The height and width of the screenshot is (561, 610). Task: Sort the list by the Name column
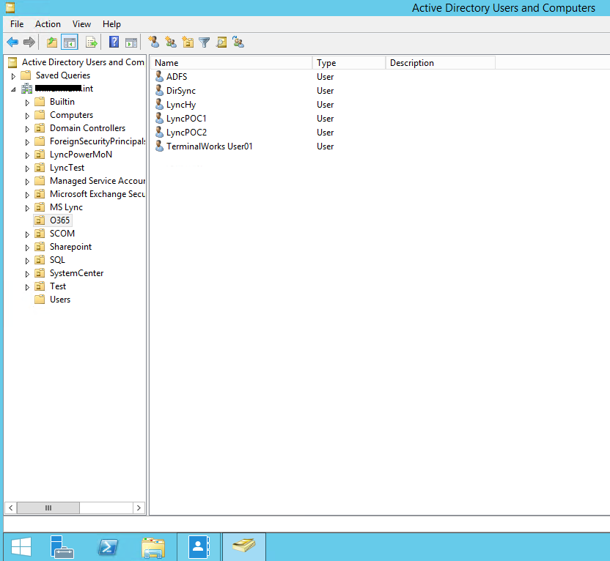click(232, 63)
